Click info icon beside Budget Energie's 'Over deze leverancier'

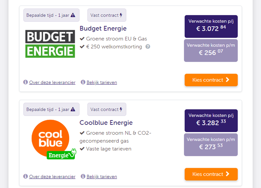point(25,82)
